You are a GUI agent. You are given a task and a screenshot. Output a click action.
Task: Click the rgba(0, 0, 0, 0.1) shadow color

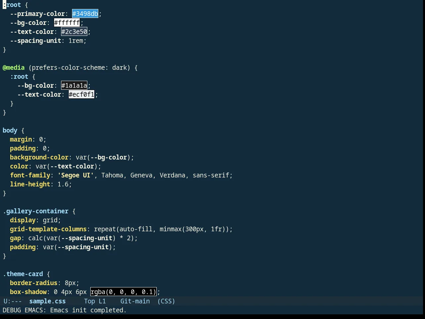coord(123,292)
